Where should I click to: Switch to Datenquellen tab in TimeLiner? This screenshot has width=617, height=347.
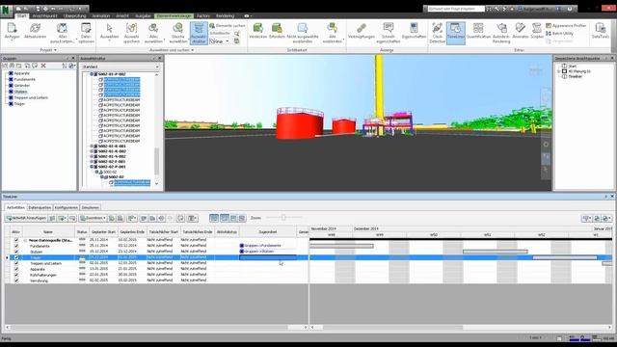tap(40, 207)
